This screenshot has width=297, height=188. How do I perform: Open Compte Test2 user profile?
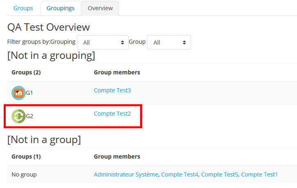coord(112,114)
